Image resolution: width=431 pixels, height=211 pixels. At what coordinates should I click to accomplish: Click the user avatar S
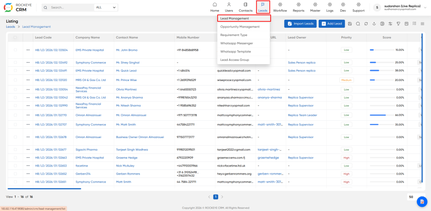pos(377,8)
